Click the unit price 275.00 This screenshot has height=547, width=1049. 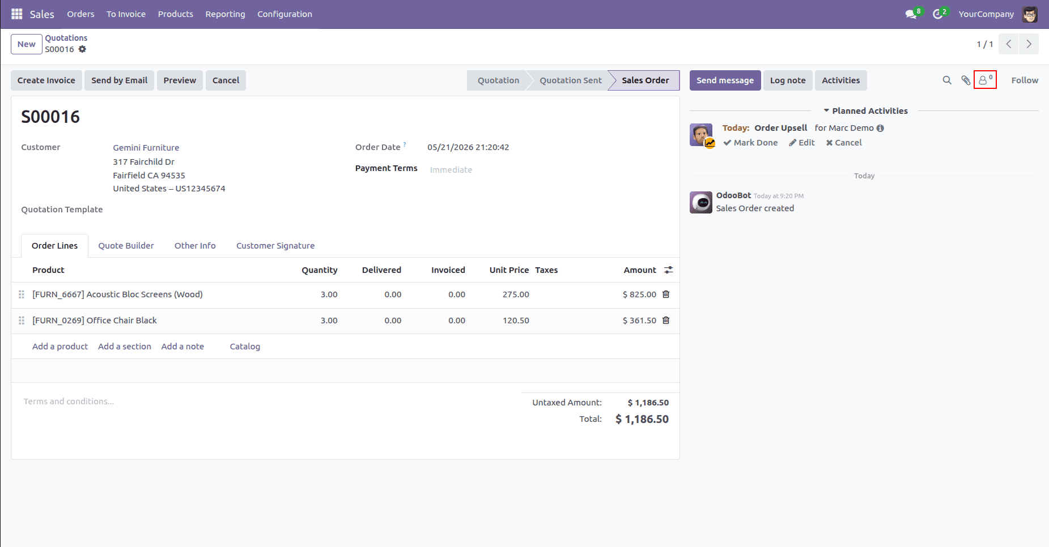click(516, 294)
